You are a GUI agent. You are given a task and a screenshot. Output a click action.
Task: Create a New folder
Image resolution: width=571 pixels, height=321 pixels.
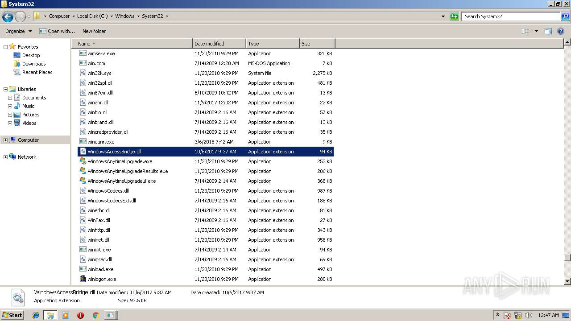94,31
